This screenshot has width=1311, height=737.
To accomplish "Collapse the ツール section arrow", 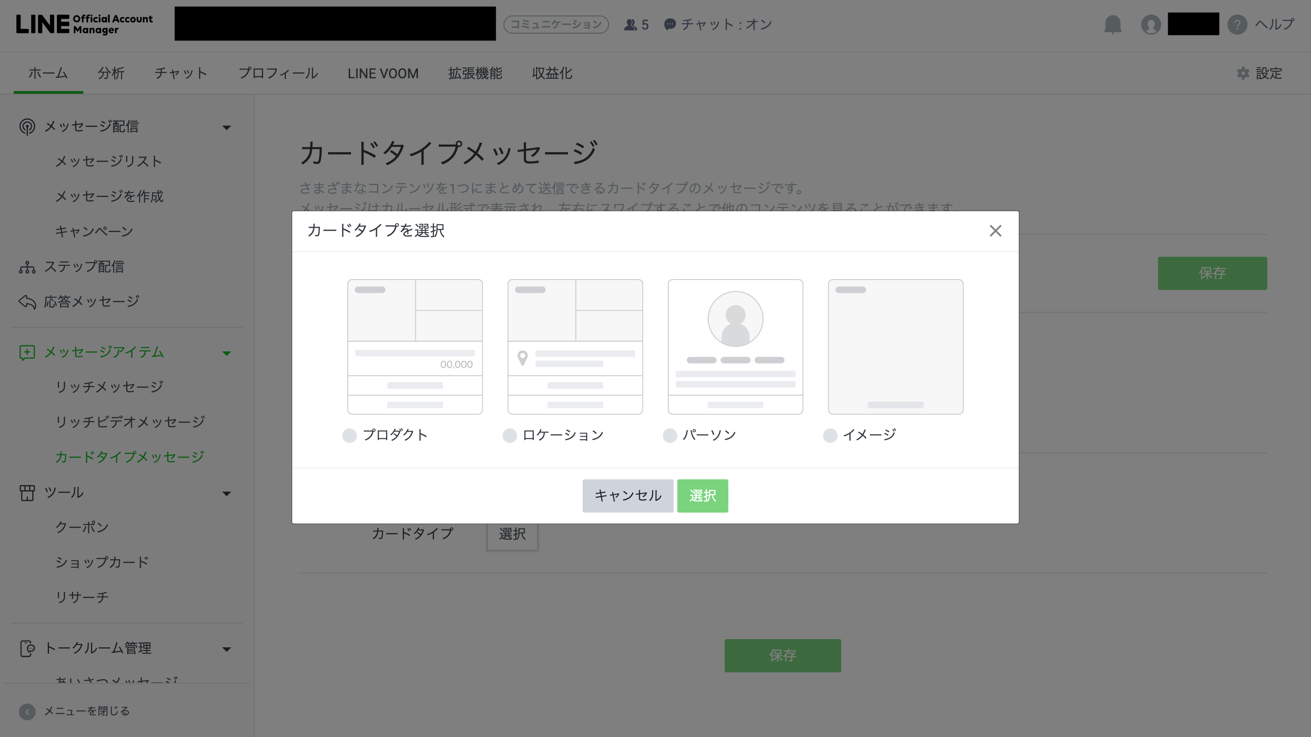I will [x=227, y=493].
